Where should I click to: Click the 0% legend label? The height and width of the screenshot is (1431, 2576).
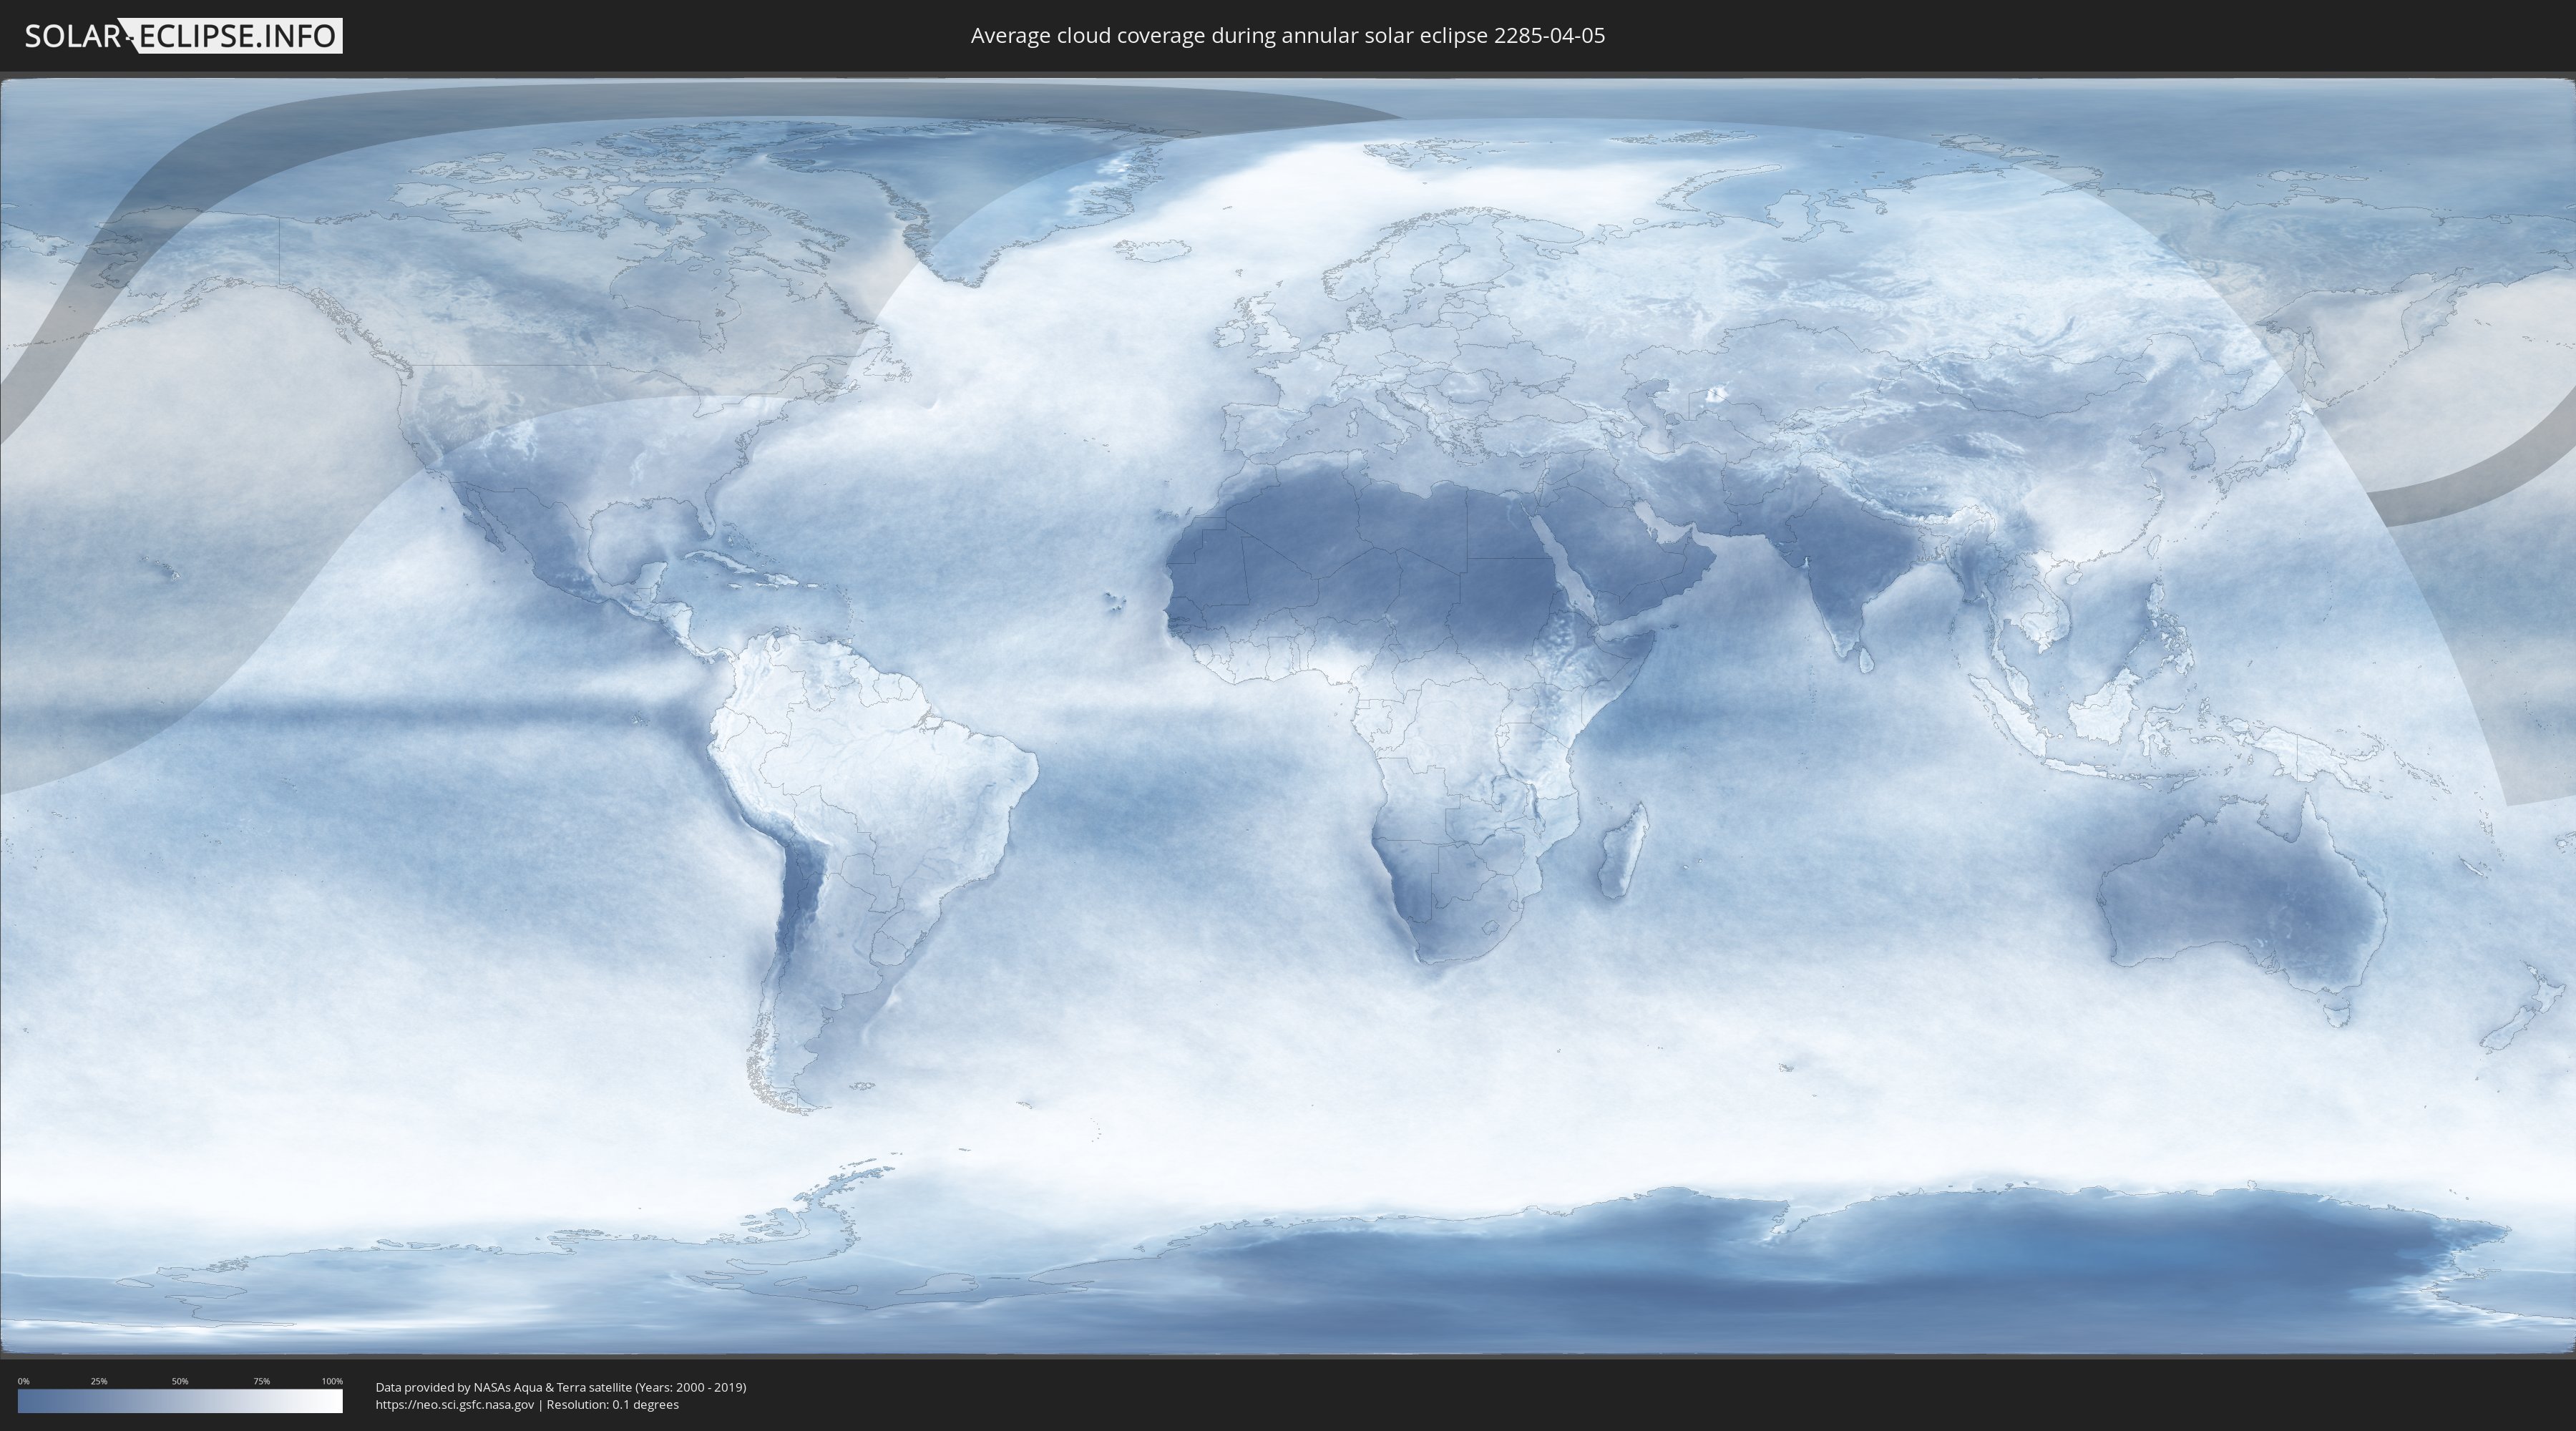point(24,1381)
